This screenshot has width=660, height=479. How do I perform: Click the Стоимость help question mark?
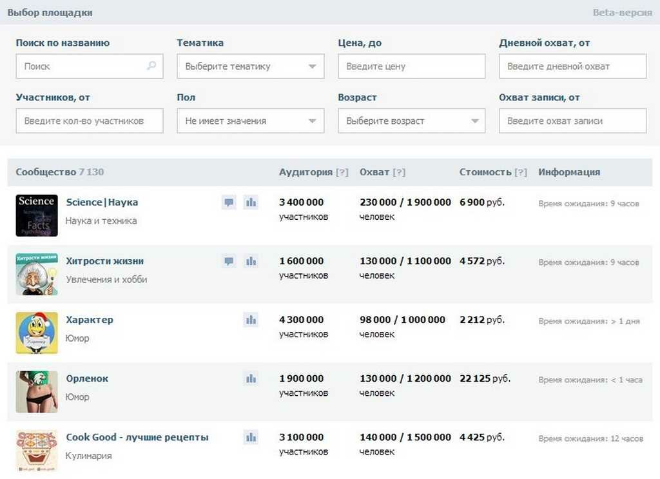point(521,172)
